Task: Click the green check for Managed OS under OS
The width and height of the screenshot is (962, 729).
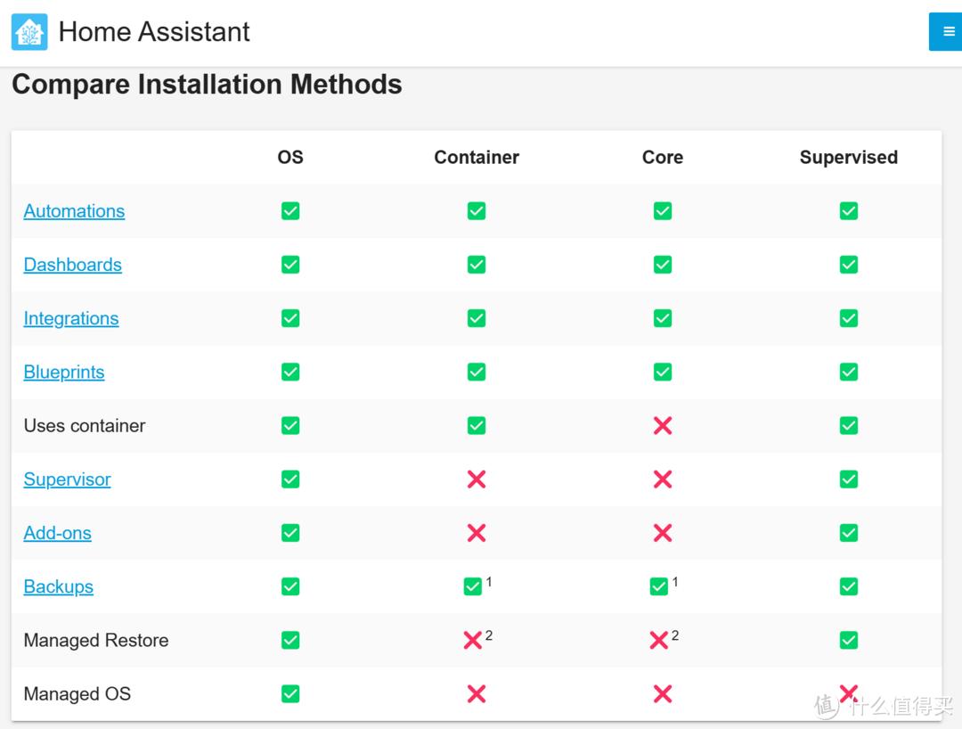Action: pyautogui.click(x=290, y=693)
